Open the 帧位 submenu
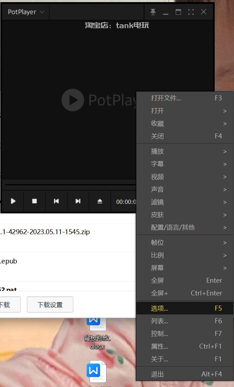The height and width of the screenshot is (387, 234). tap(185, 243)
